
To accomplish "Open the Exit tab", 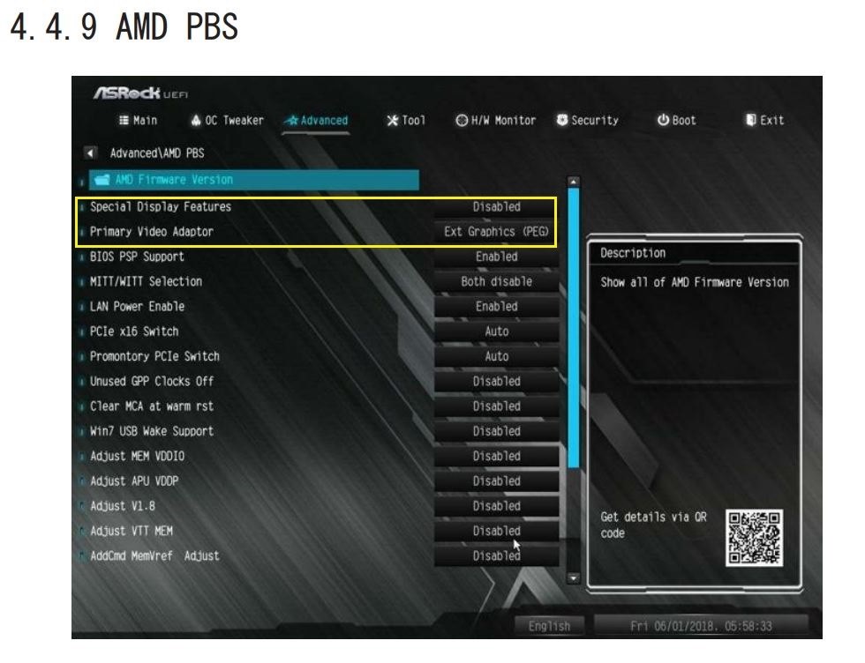I will click(764, 120).
